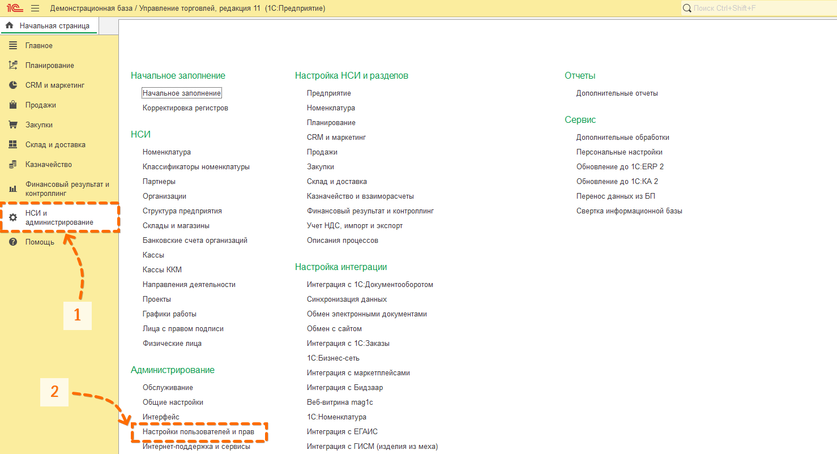837x454 pixels.
Task: Open Настройки пользователей и прав link
Action: click(x=198, y=432)
